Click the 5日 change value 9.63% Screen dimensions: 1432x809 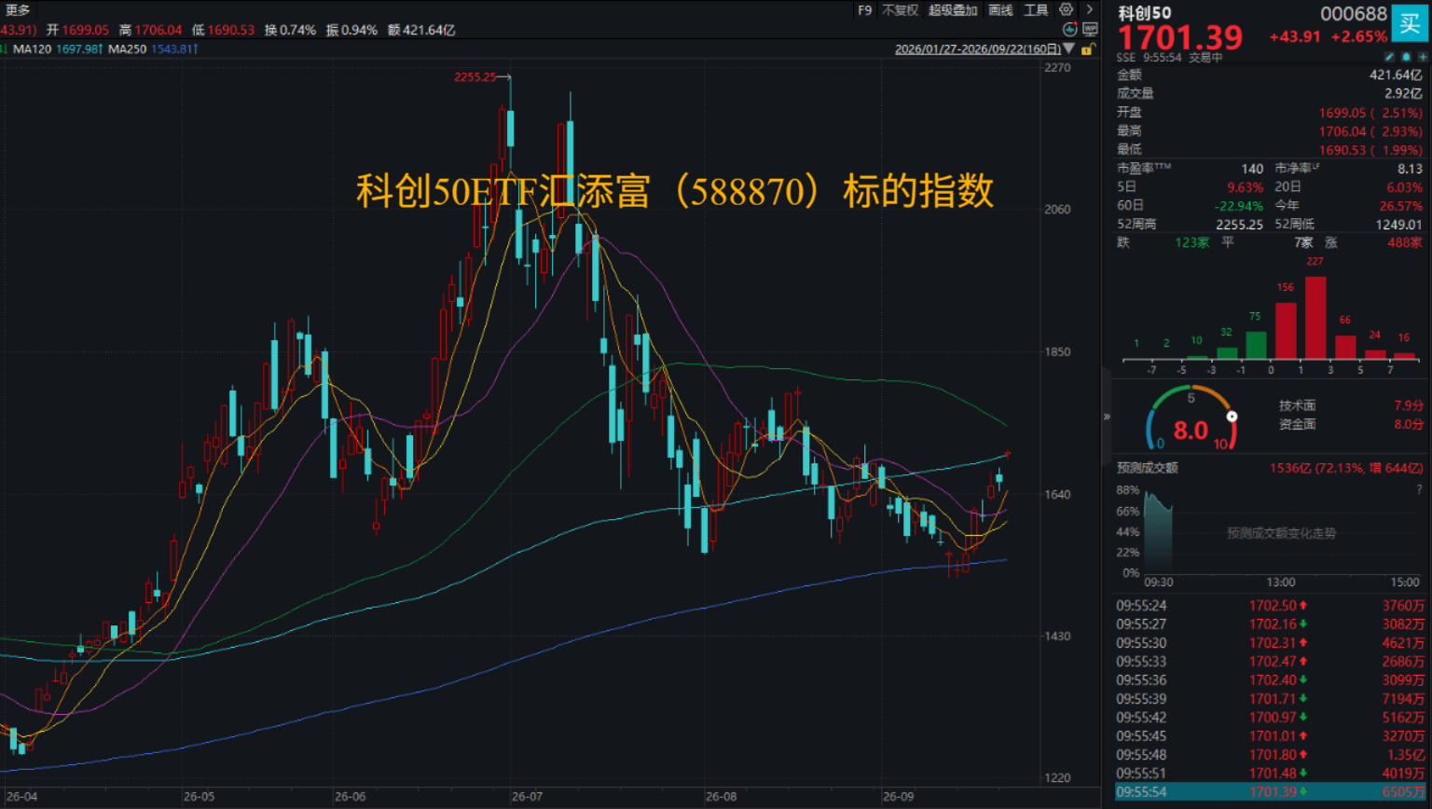click(1246, 187)
